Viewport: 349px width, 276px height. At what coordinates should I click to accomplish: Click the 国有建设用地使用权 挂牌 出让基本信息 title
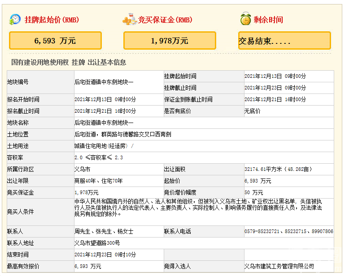click(x=69, y=63)
